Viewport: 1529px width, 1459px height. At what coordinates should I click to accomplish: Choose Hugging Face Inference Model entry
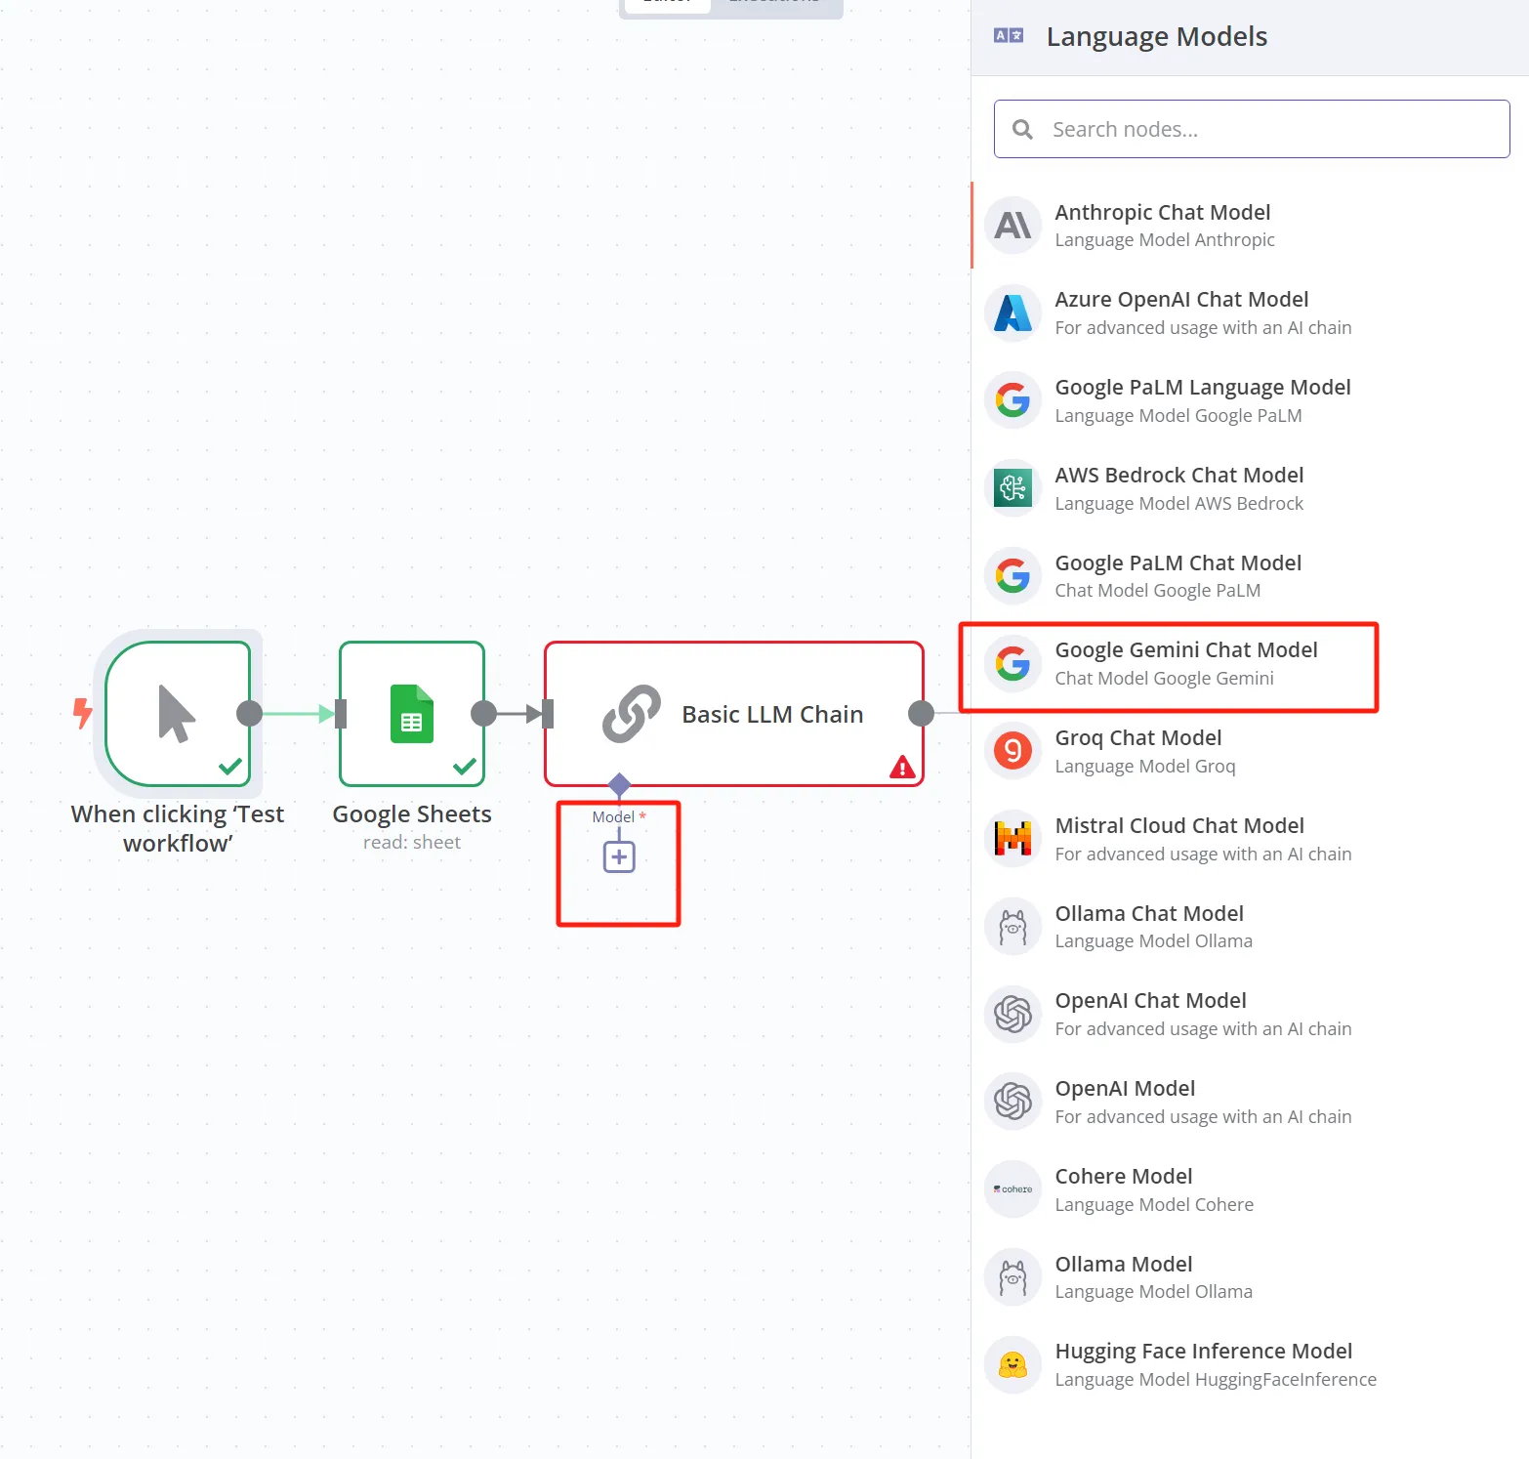[x=1250, y=1364]
